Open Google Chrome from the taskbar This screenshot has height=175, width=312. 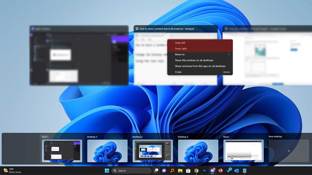[197, 171]
